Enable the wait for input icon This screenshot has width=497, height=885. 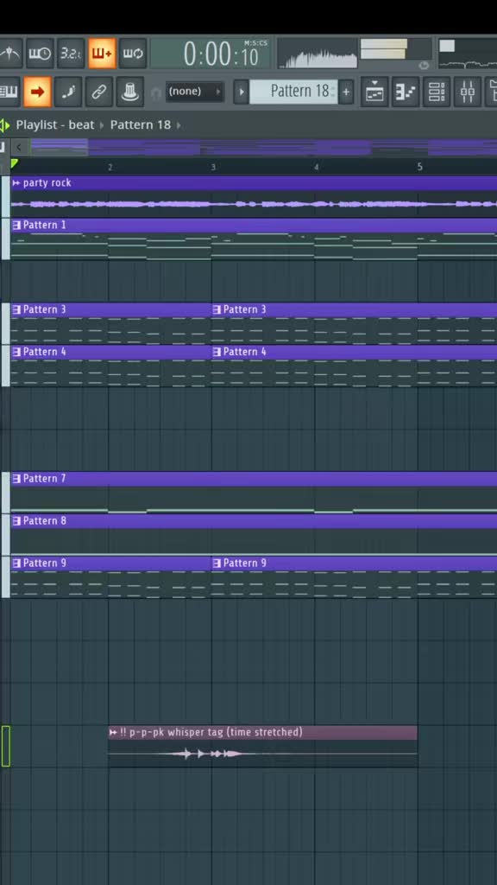pyautogui.click(x=40, y=54)
